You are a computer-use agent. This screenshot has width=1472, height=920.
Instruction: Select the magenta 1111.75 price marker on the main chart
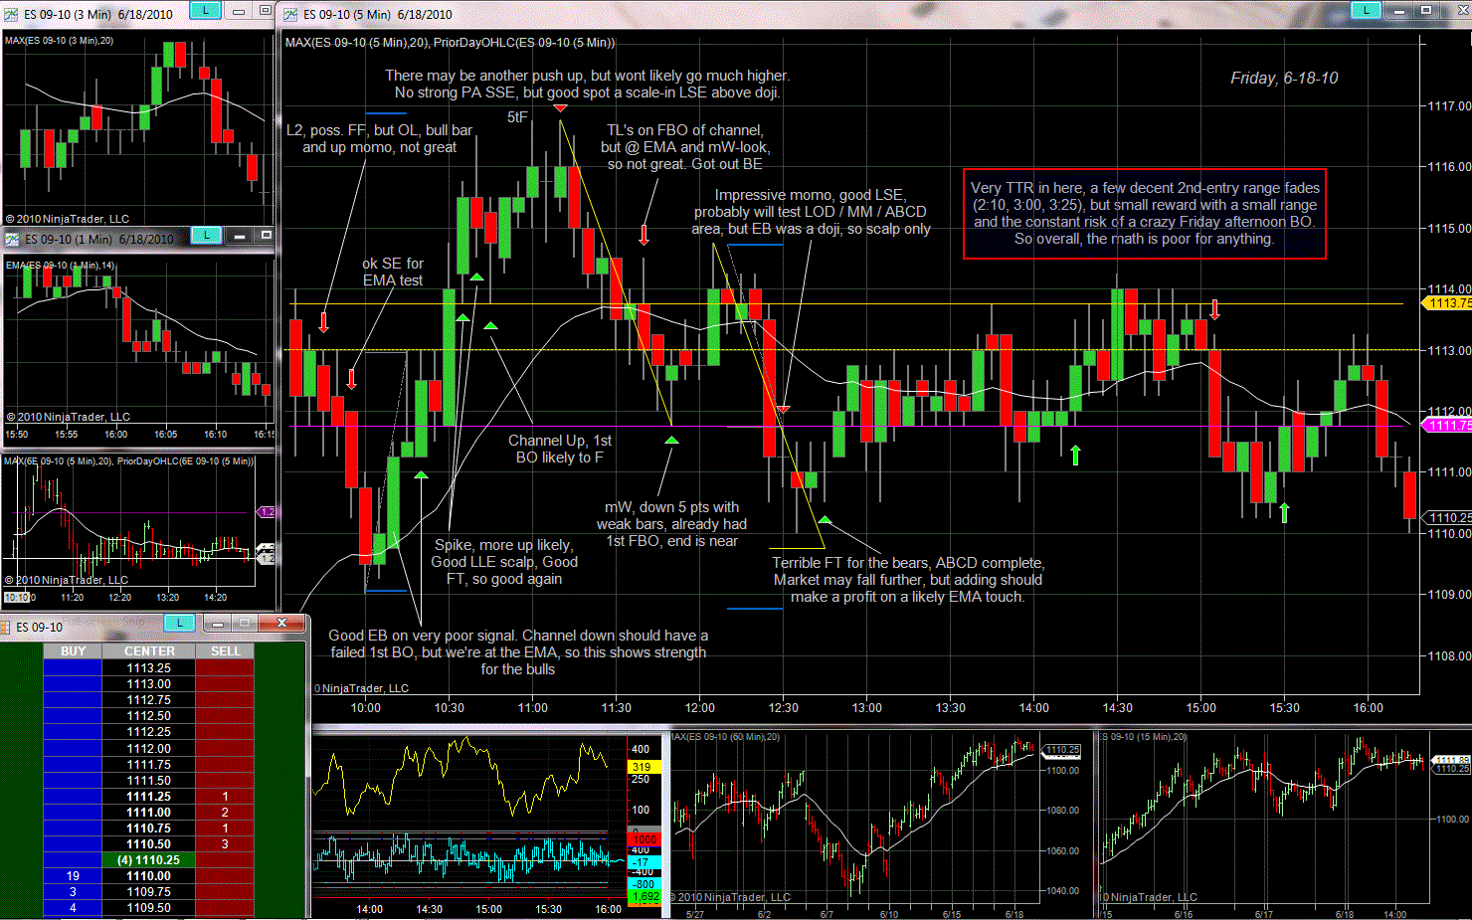coord(1448,426)
